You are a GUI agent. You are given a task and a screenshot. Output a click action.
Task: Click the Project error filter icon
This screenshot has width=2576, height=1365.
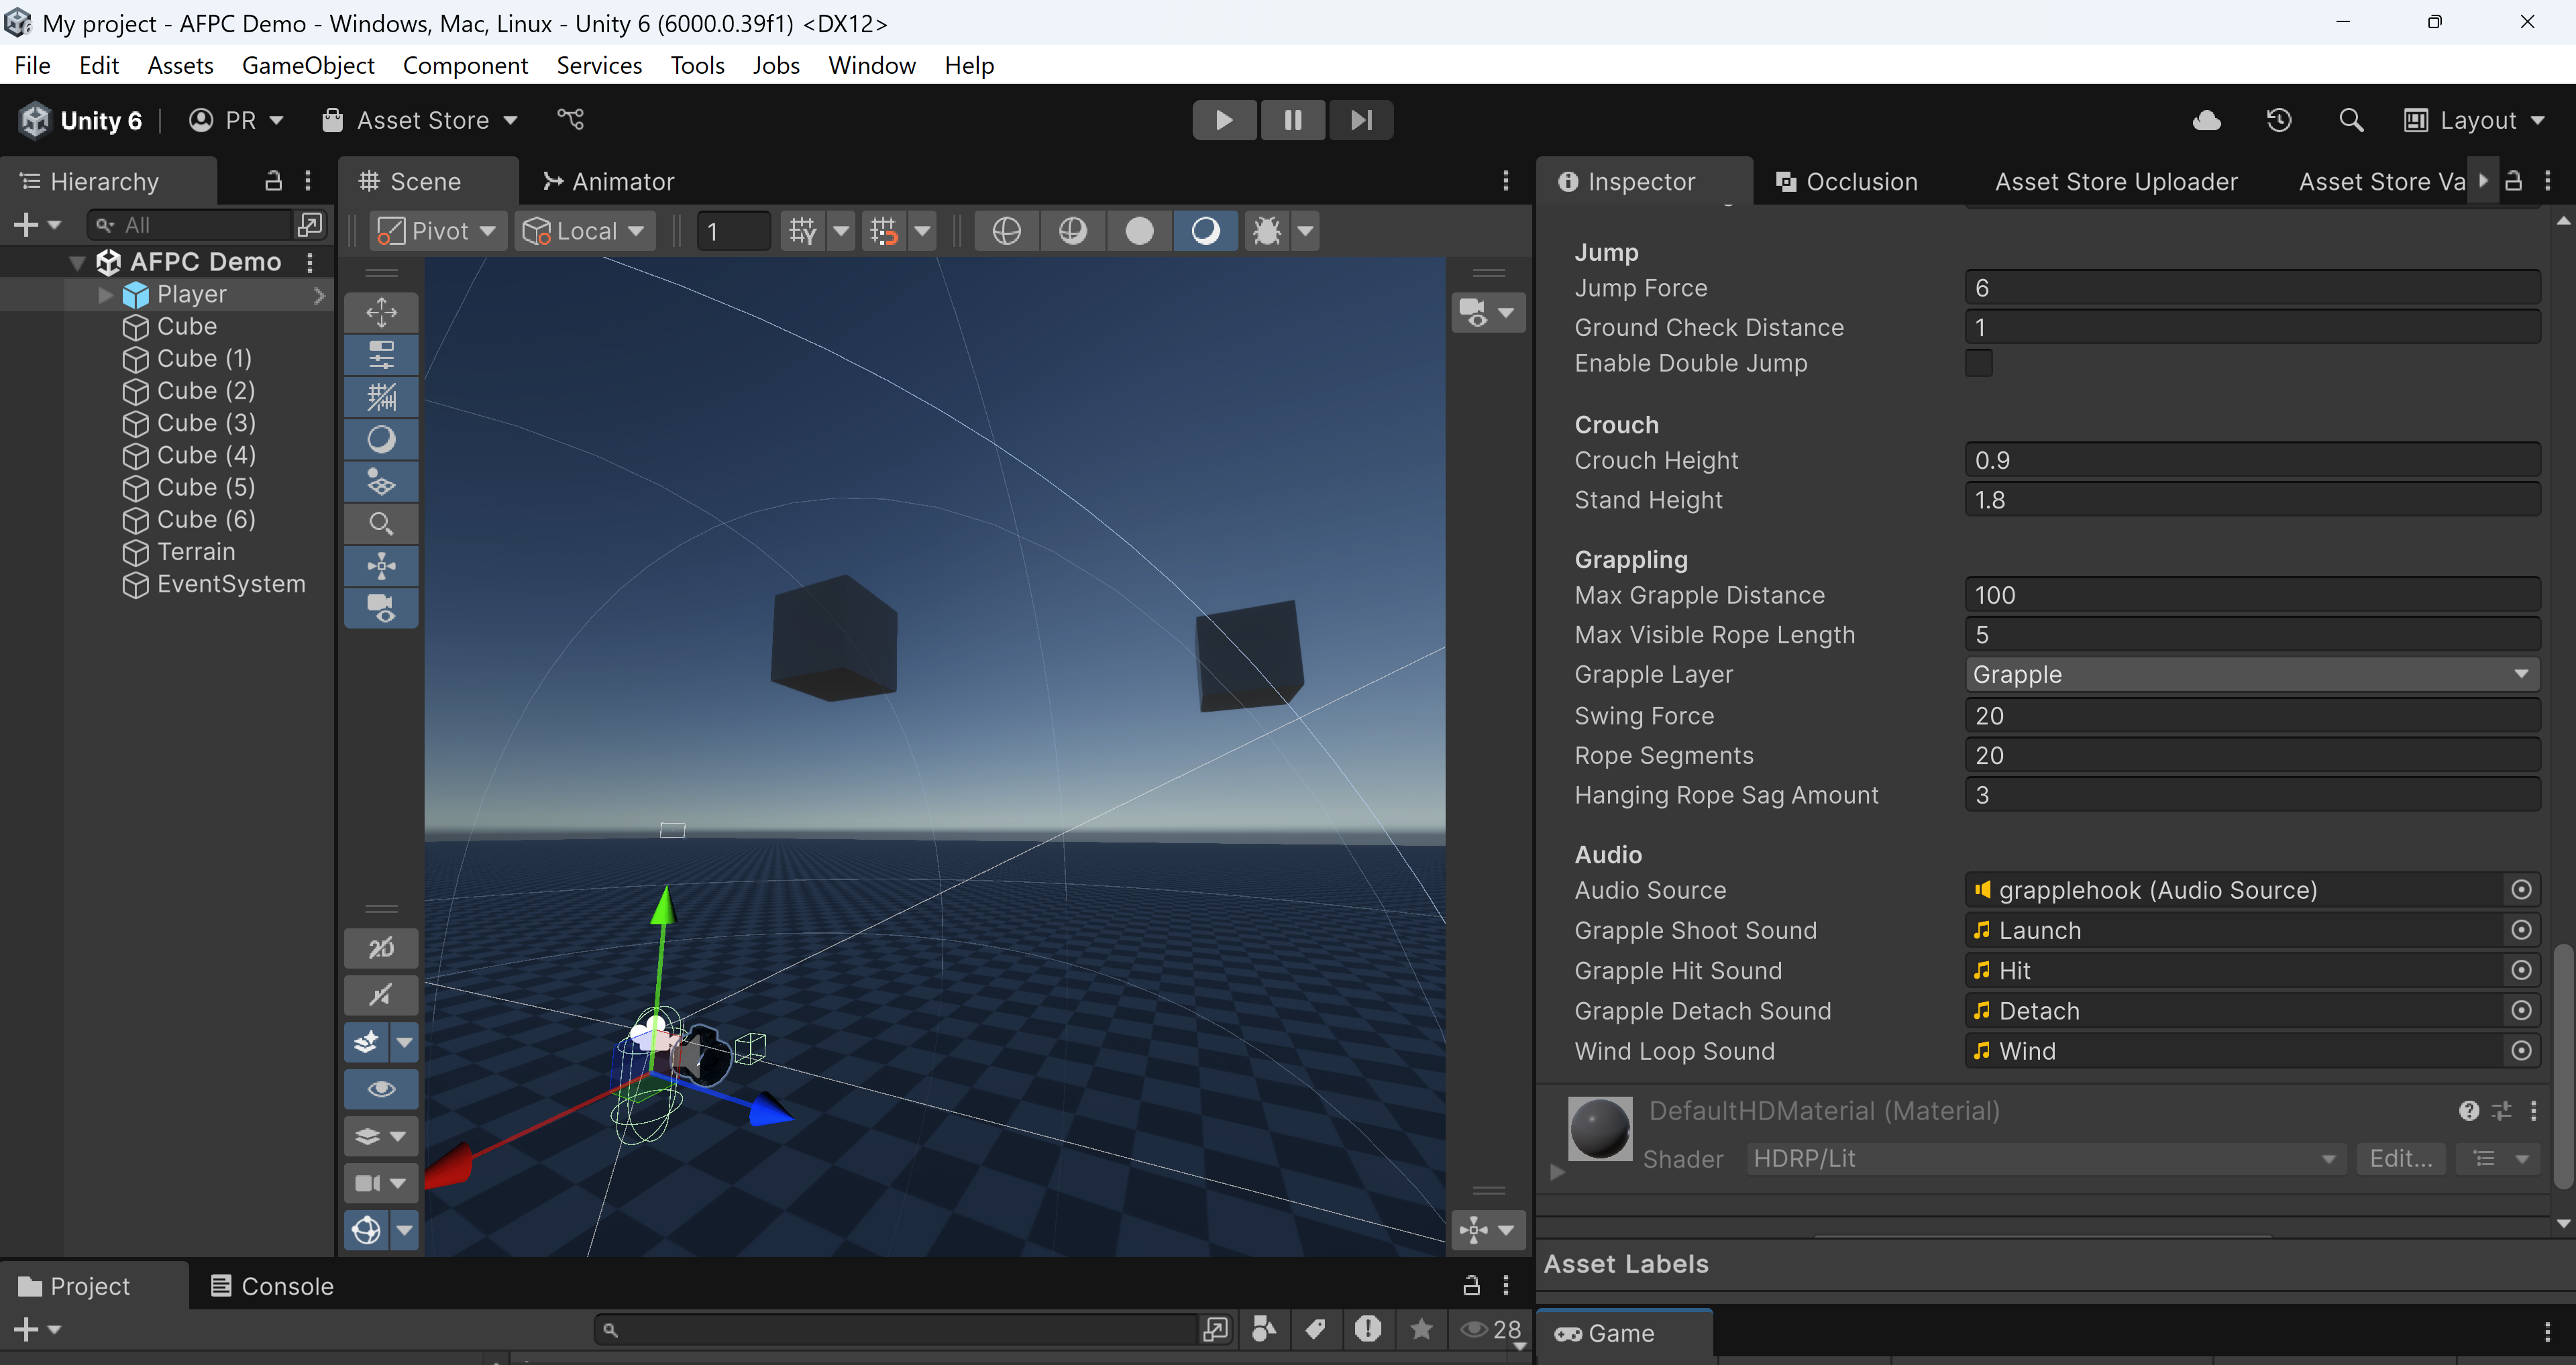tap(1368, 1329)
